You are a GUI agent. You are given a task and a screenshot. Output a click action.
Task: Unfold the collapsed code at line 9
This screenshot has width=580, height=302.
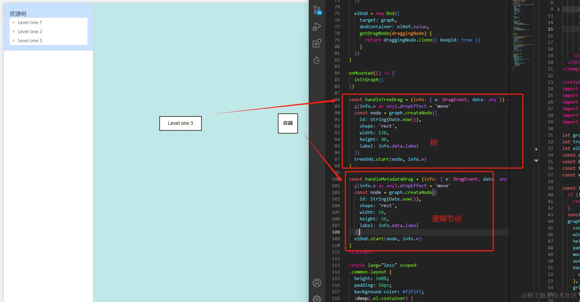[558, 9]
